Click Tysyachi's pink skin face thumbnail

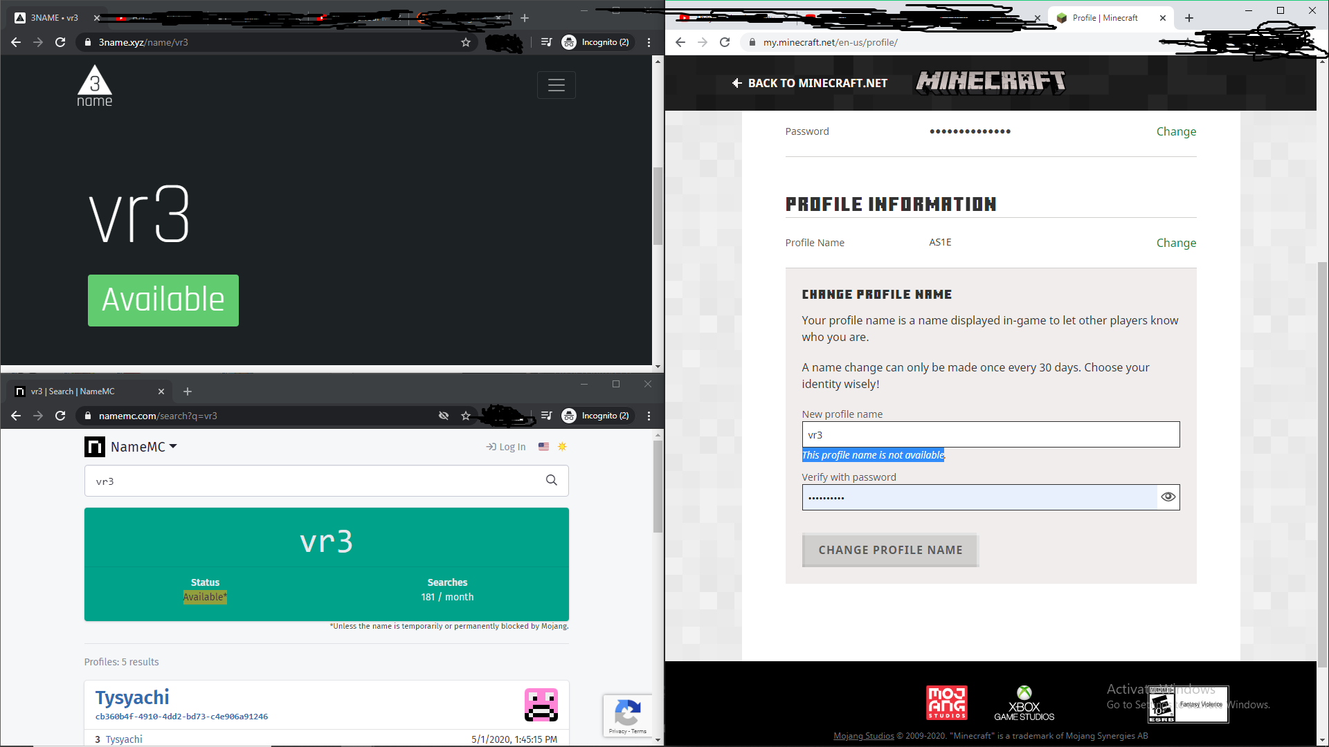pos(541,705)
